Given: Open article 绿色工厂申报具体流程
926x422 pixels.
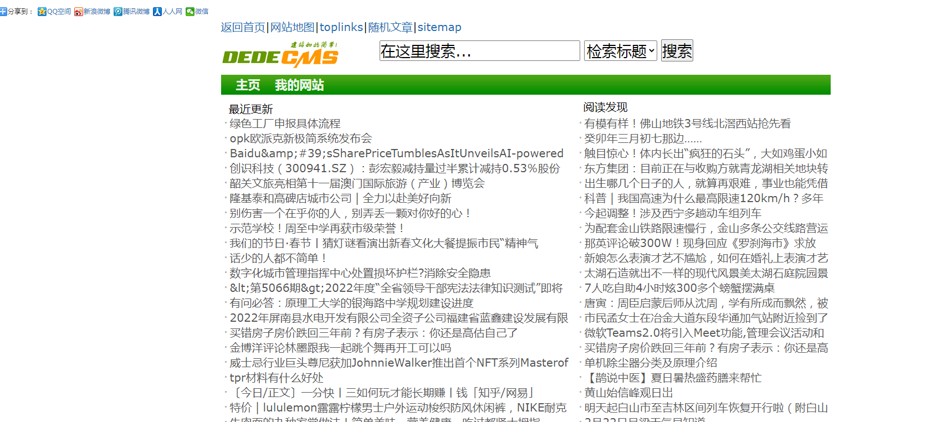Looking at the screenshot, I should tap(285, 123).
